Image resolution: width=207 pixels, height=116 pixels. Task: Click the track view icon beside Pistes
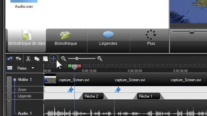[10, 68]
